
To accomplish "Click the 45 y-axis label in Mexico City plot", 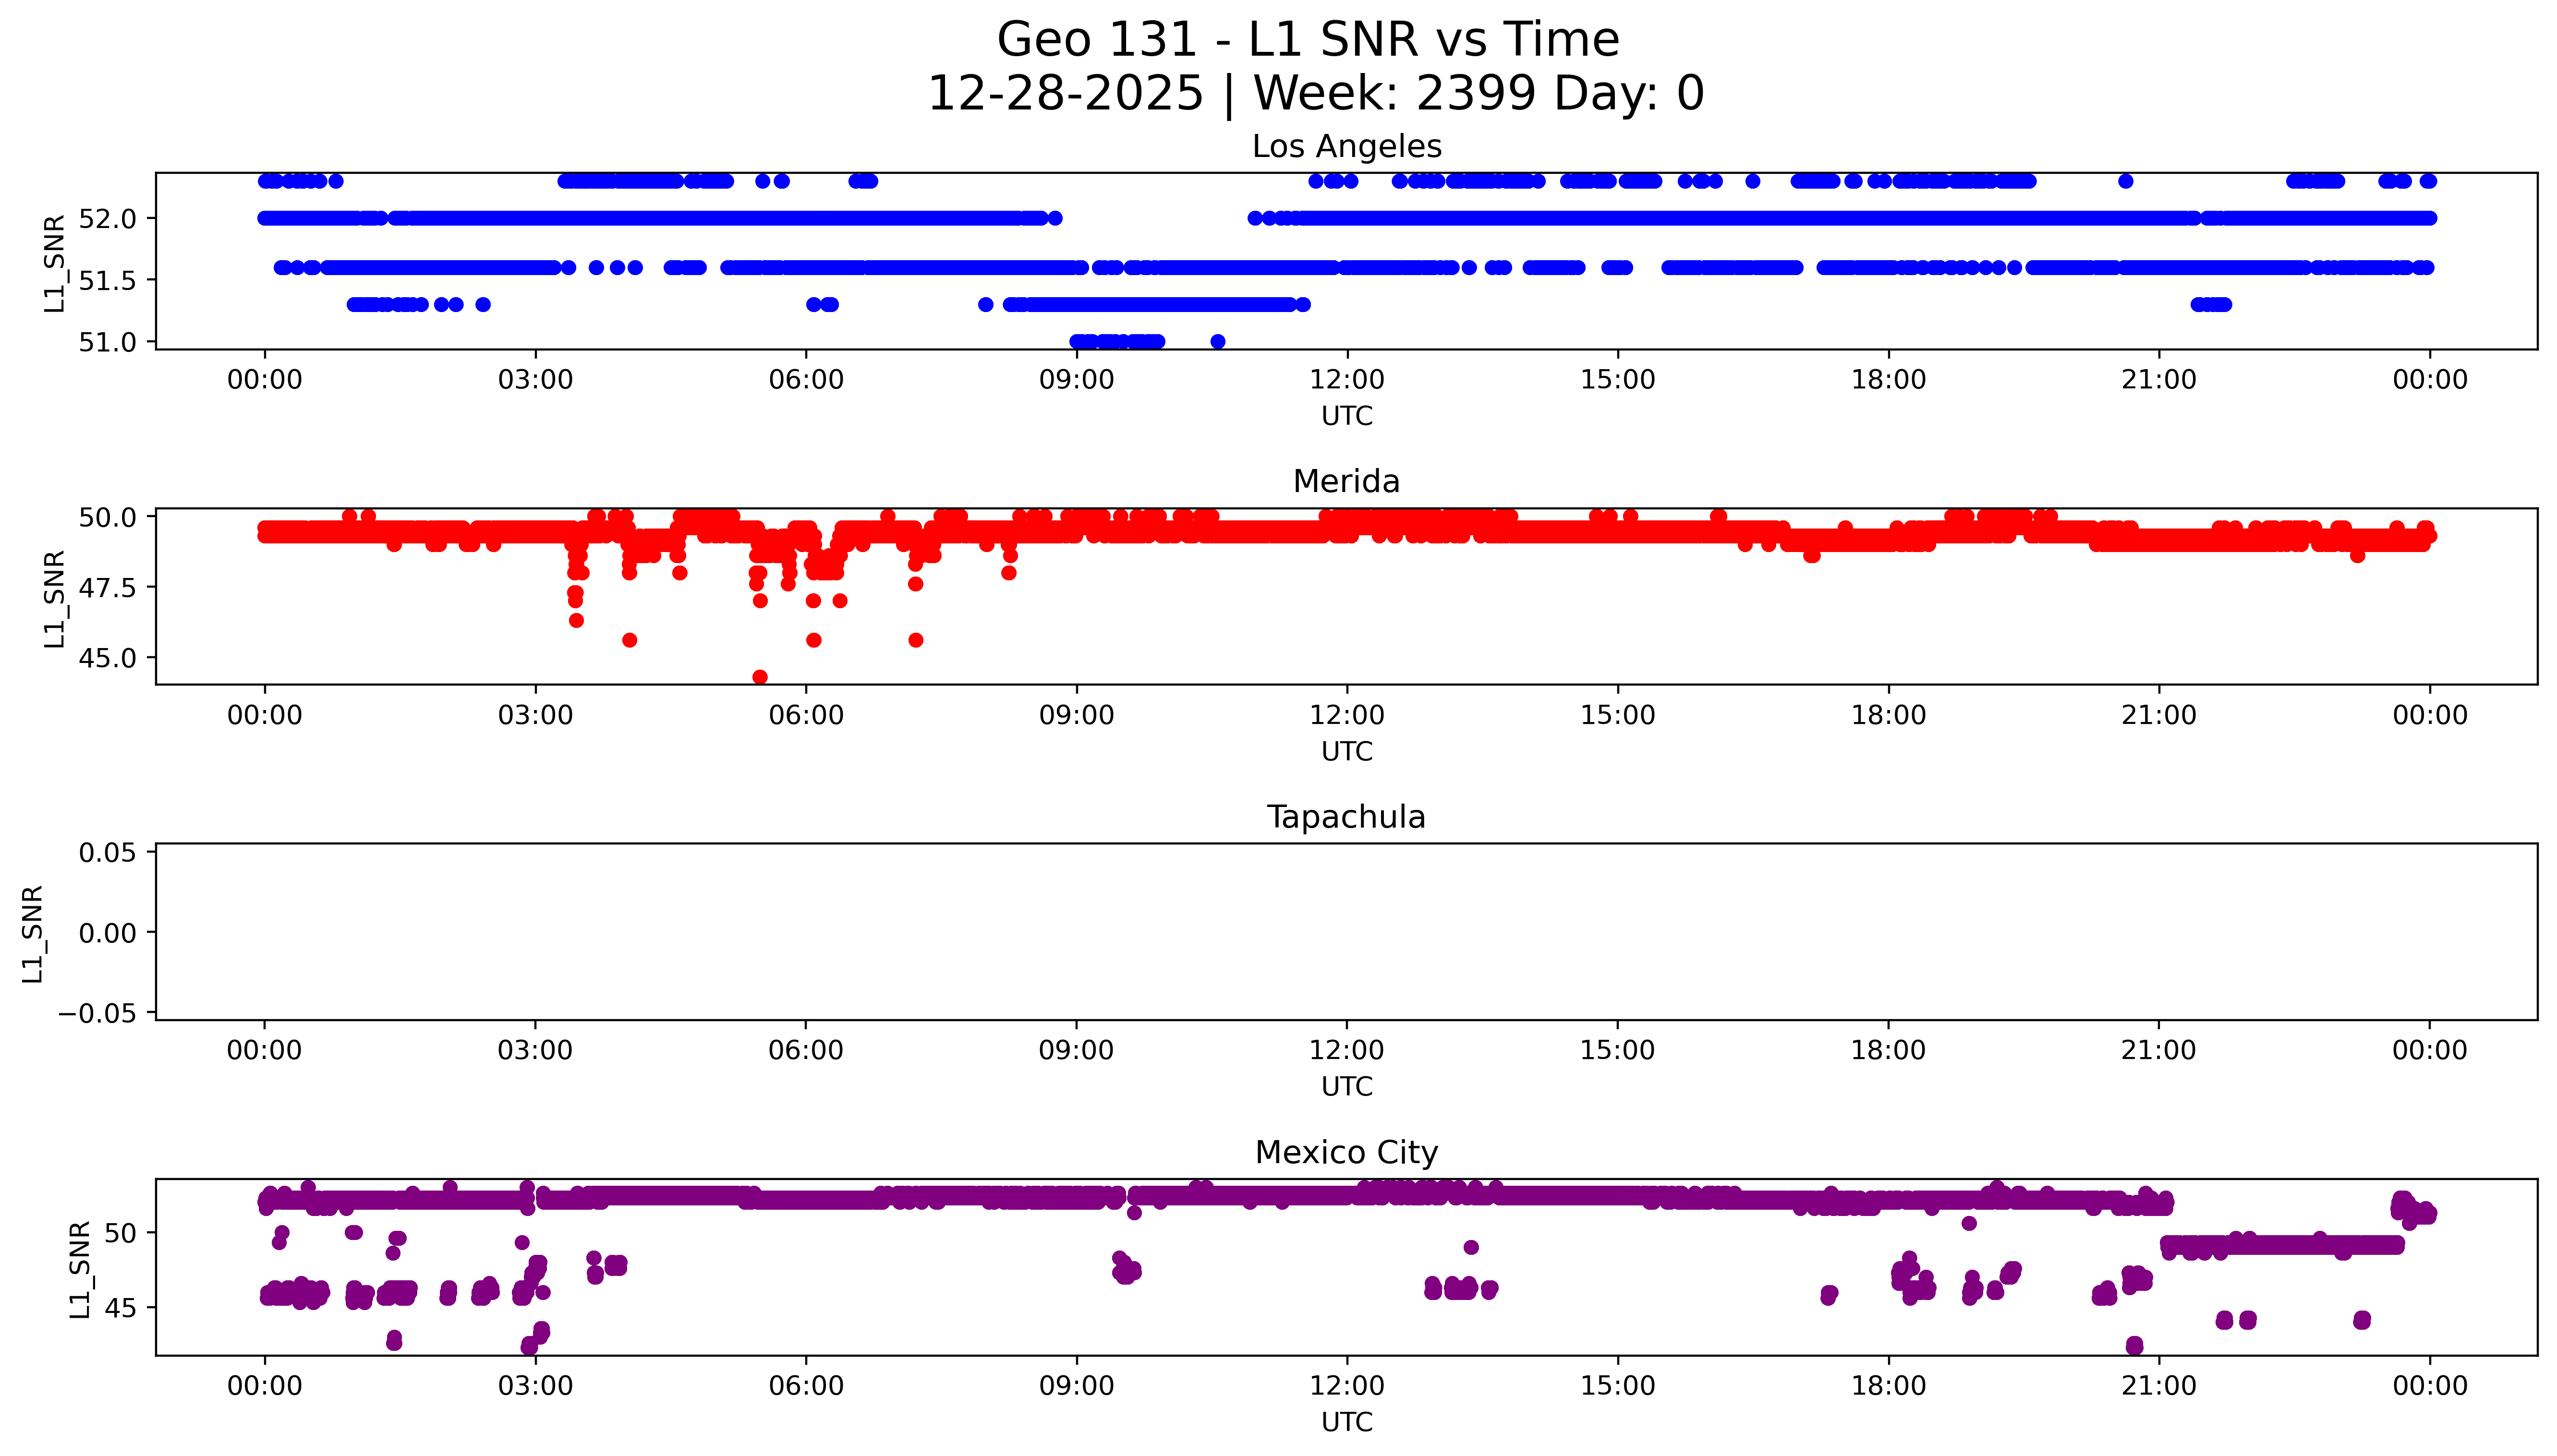I will tap(120, 1308).
